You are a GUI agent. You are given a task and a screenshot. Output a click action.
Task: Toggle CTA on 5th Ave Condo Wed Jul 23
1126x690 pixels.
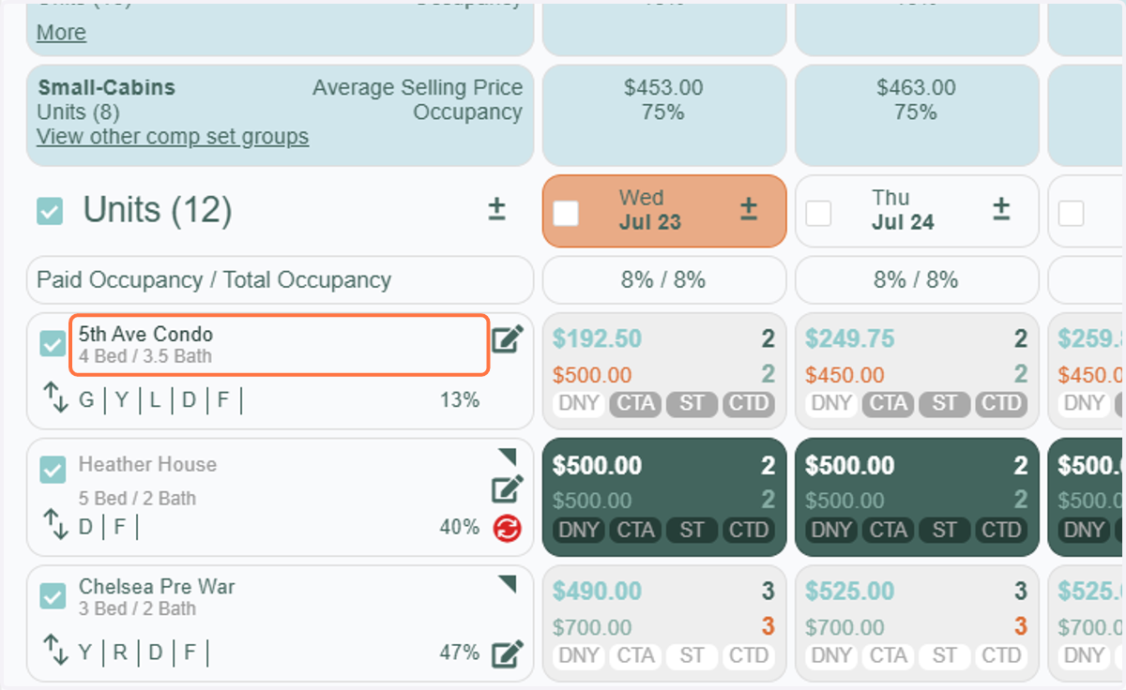coord(635,404)
